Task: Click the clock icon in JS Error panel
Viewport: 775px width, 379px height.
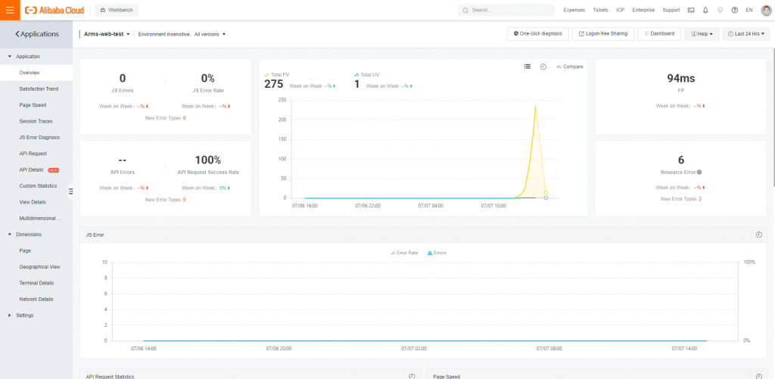Action: click(759, 235)
